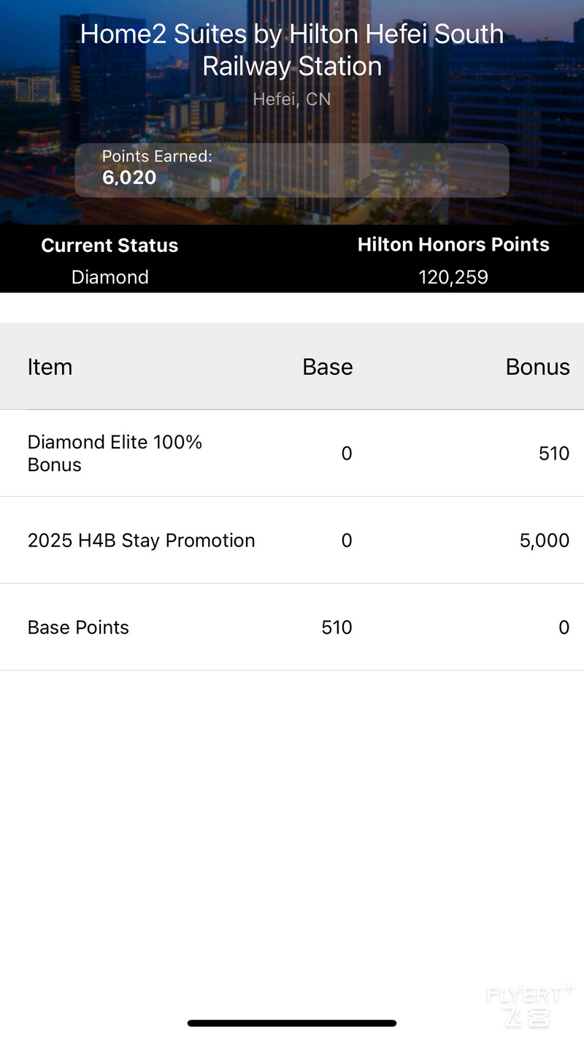Tap the Hilton Honors Points heading

(x=453, y=245)
